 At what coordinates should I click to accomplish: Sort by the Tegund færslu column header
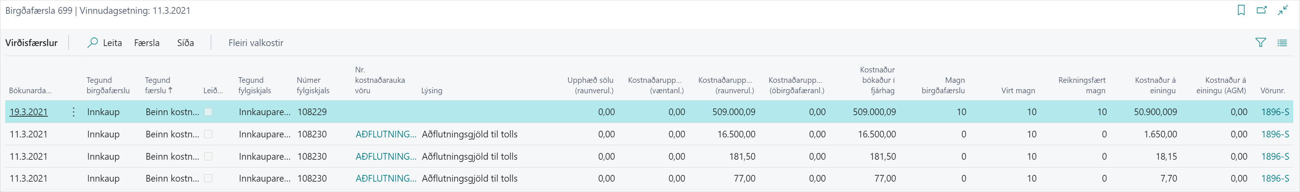point(158,85)
